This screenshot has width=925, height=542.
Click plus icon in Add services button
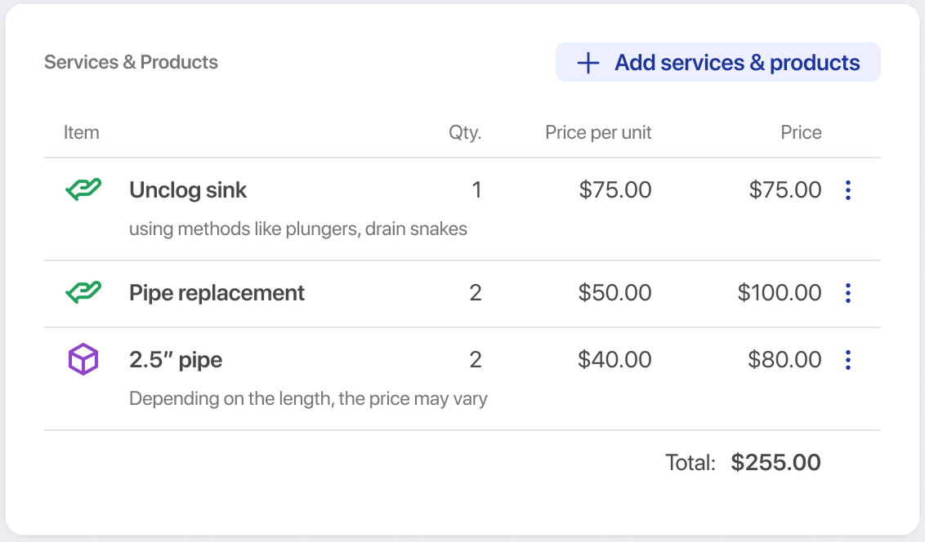tap(588, 63)
